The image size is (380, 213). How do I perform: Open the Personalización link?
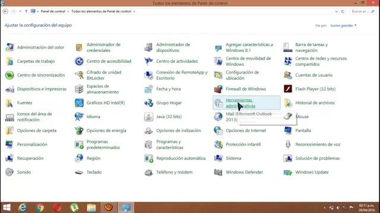32,144
